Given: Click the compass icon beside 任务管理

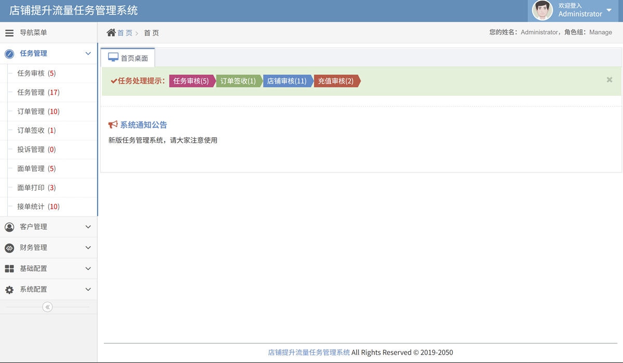Looking at the screenshot, I should click(x=9, y=54).
